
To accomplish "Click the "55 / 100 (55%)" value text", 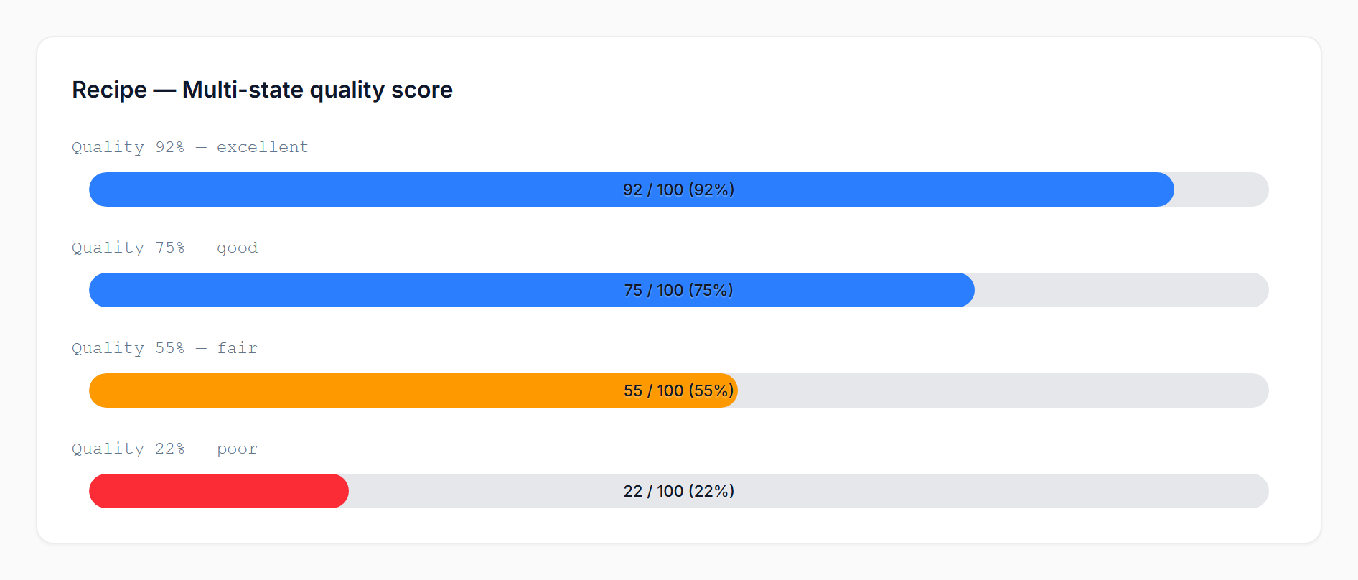I will 678,390.
